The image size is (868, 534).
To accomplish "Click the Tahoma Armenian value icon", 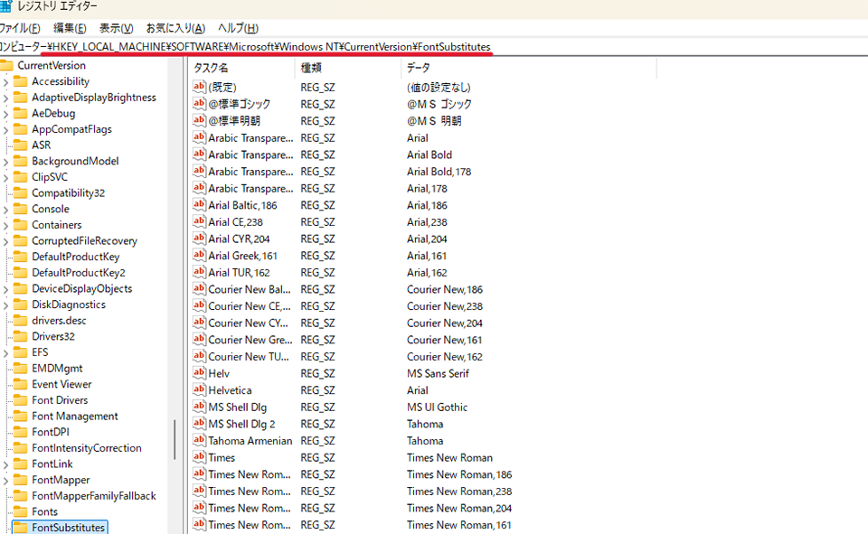I will 199,440.
